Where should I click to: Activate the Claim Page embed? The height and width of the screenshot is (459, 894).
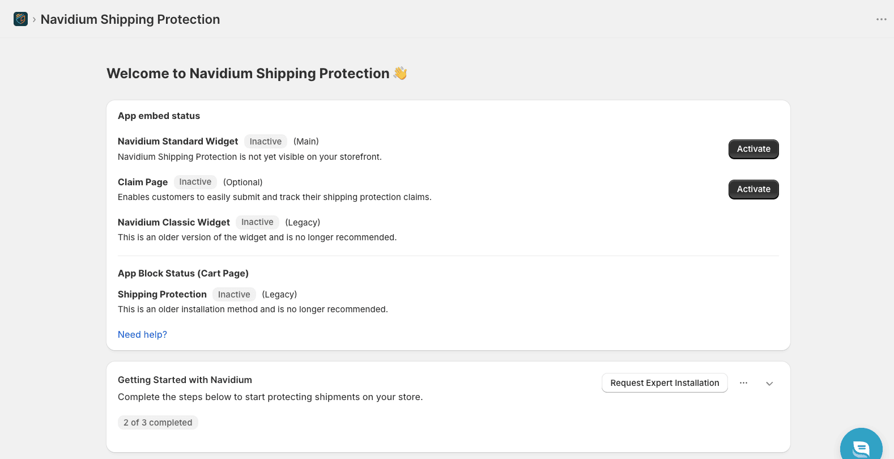(753, 189)
